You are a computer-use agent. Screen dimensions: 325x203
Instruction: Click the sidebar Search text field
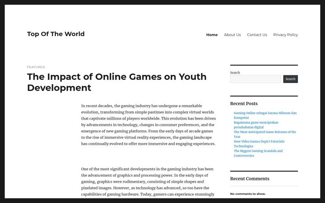[x=255, y=79]
